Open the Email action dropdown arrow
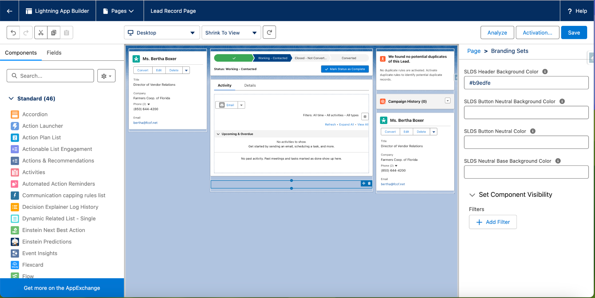The width and height of the screenshot is (595, 298). 241,105
